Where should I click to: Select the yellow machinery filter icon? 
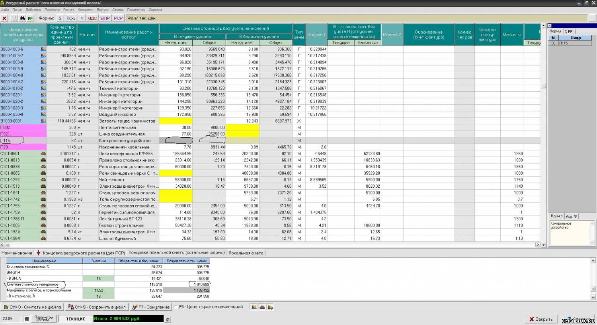pos(270,307)
